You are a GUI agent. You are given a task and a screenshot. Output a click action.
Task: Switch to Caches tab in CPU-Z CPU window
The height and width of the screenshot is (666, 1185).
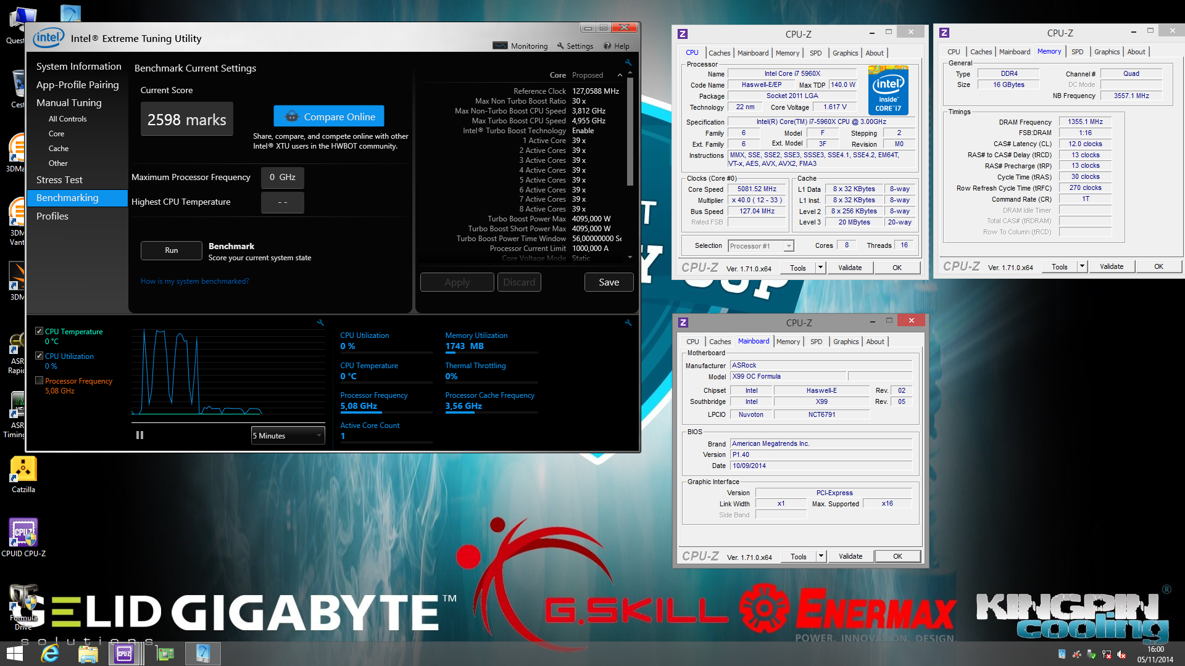(719, 53)
